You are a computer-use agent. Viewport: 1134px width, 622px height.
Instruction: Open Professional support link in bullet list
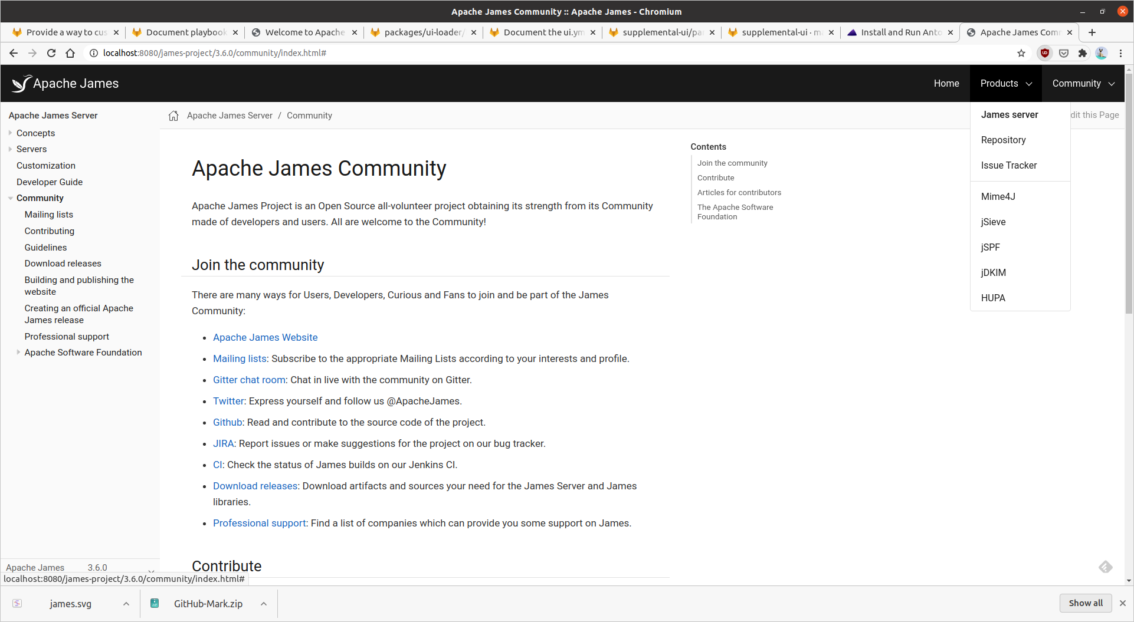(259, 523)
